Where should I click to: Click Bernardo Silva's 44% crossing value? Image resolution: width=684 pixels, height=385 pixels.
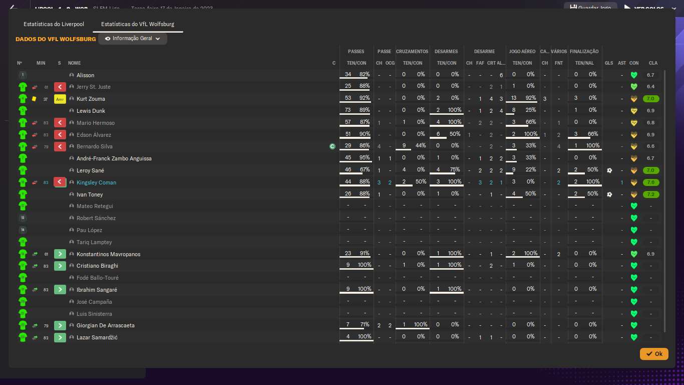click(421, 145)
